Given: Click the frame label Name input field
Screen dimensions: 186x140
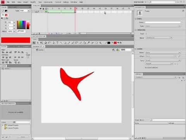Looking at the screenshot, I should (x=163, y=23).
